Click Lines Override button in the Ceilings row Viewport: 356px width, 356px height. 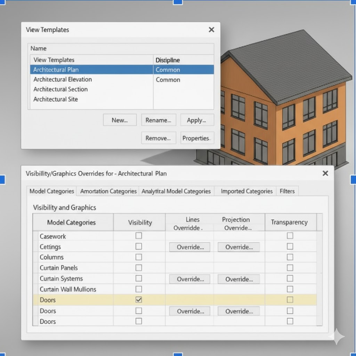click(x=189, y=247)
